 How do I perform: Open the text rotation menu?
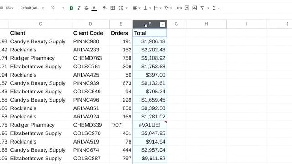pyautogui.click(x=168, y=8)
